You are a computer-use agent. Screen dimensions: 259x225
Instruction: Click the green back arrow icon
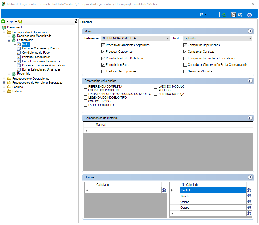click(x=3, y=22)
